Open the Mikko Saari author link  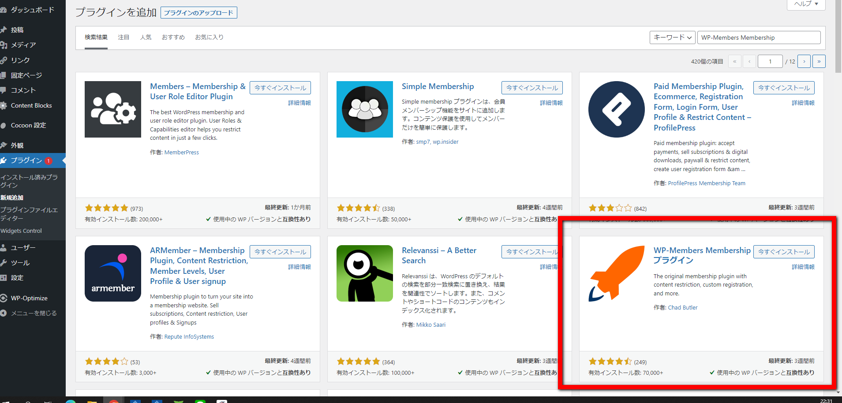[431, 325]
